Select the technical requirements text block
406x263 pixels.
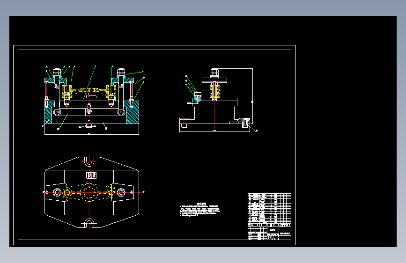[200, 209]
